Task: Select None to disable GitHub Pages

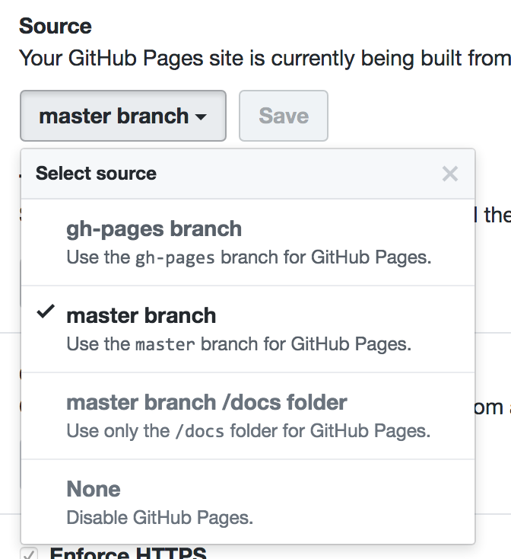Action: point(248,502)
